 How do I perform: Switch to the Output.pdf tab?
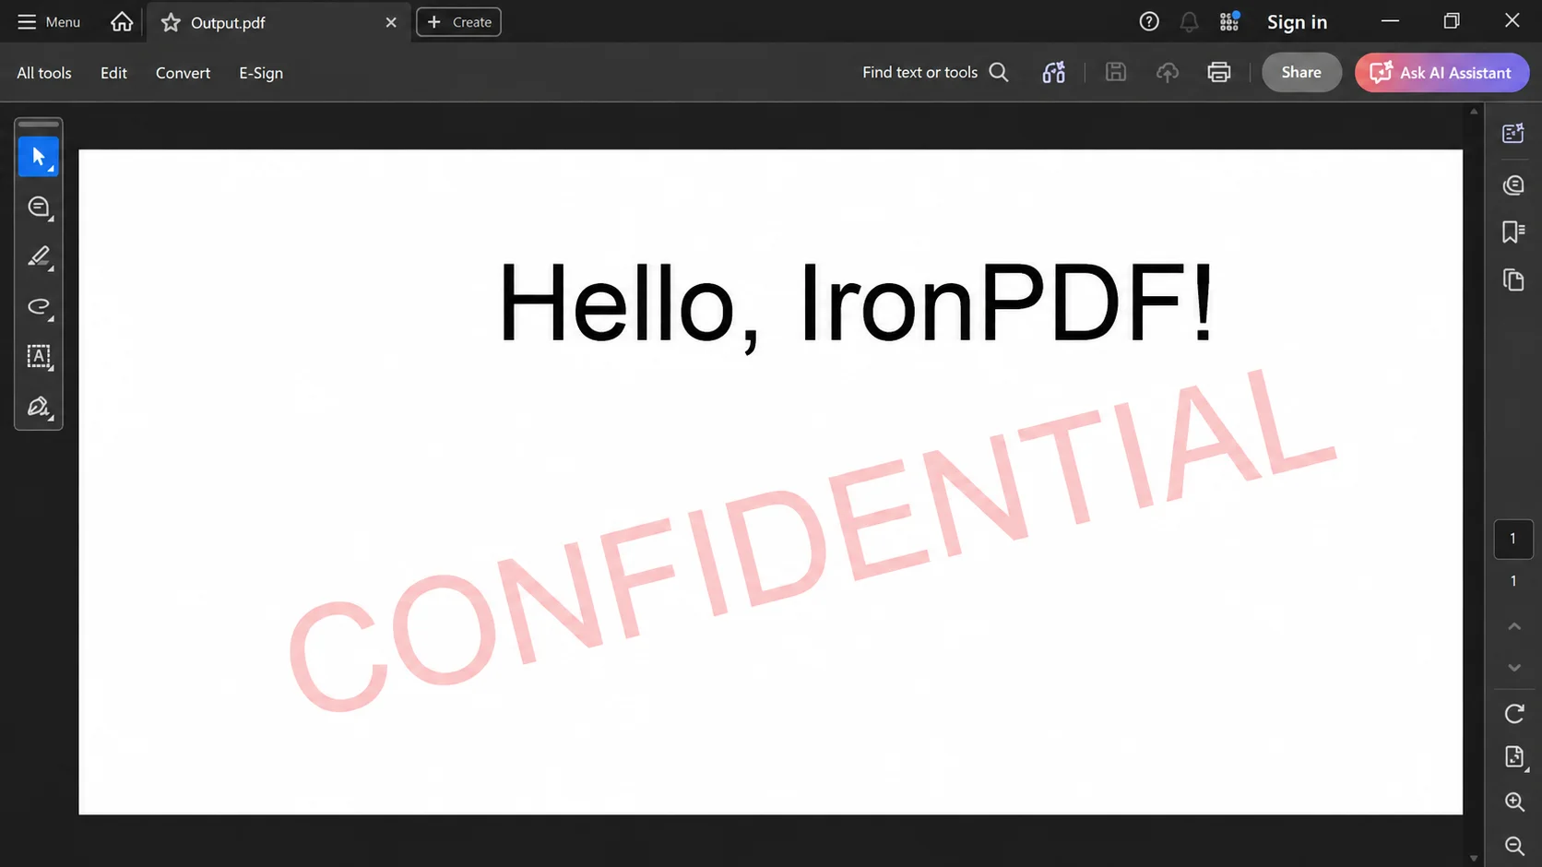tap(279, 23)
